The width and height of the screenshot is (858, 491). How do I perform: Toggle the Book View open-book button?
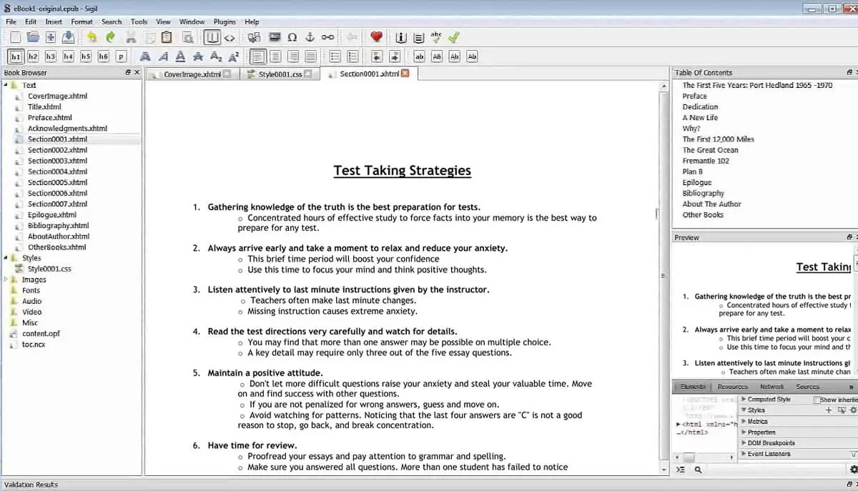[212, 37]
